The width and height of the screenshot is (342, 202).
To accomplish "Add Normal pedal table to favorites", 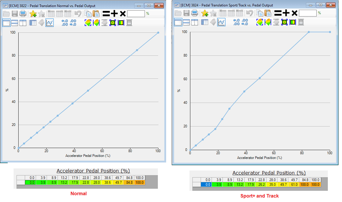I will click(33, 14).
